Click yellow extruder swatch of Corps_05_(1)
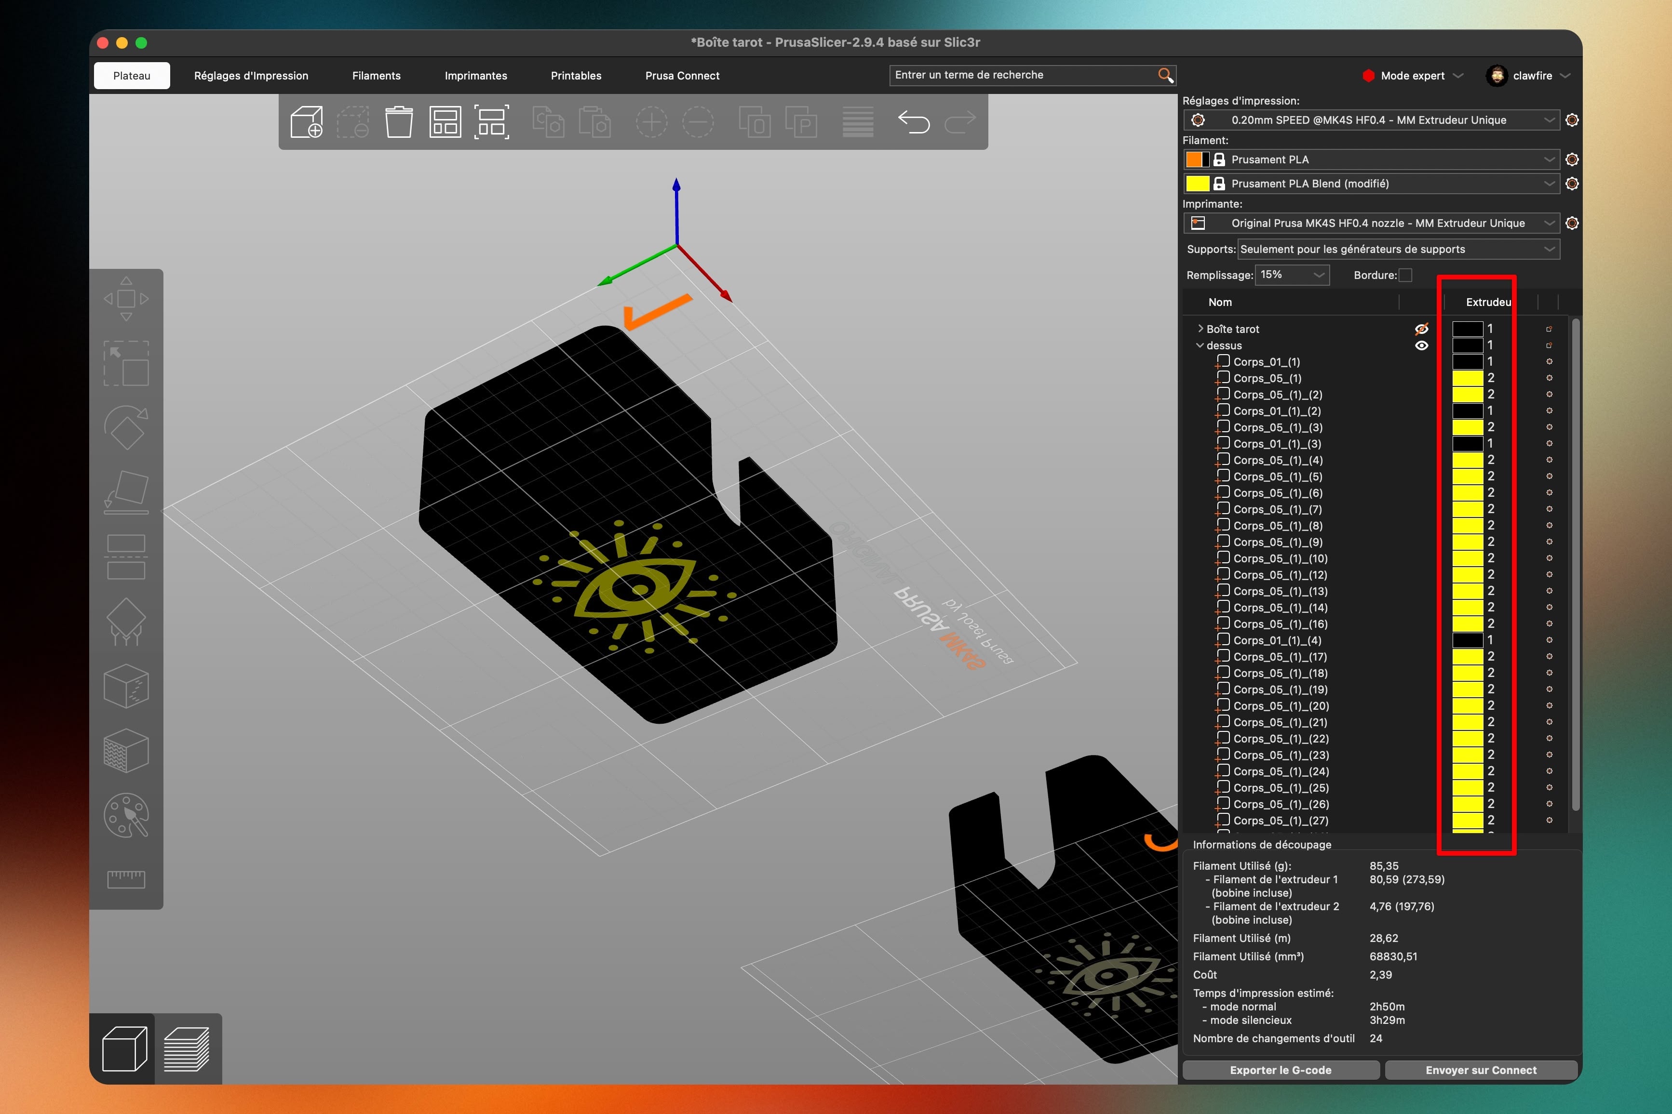The width and height of the screenshot is (1672, 1114). click(x=1467, y=378)
